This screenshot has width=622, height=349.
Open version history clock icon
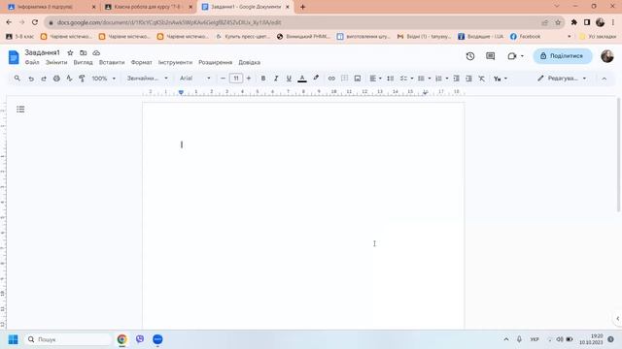click(470, 56)
